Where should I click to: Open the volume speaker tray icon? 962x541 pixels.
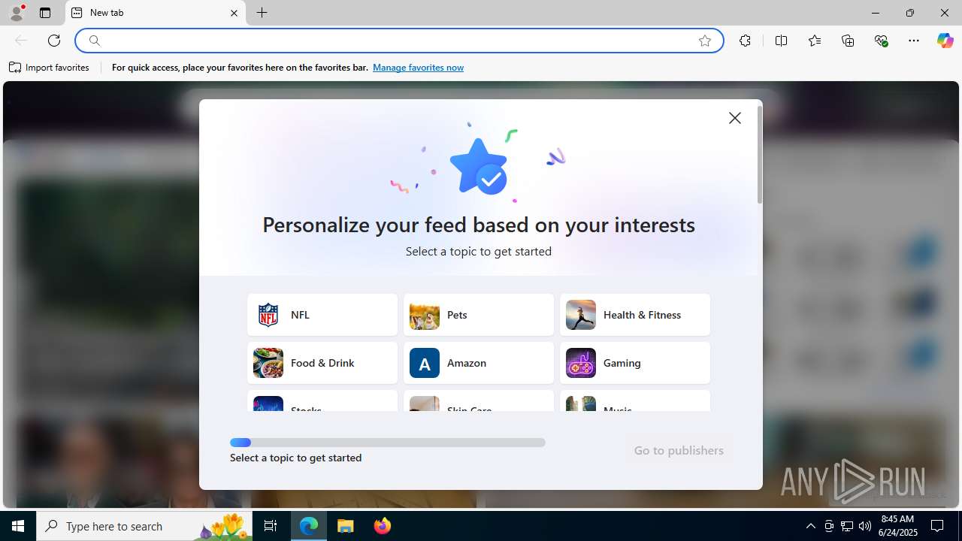[865, 526]
